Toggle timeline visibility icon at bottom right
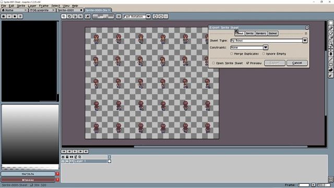Viewport: 334px width, 188px height. [330, 179]
